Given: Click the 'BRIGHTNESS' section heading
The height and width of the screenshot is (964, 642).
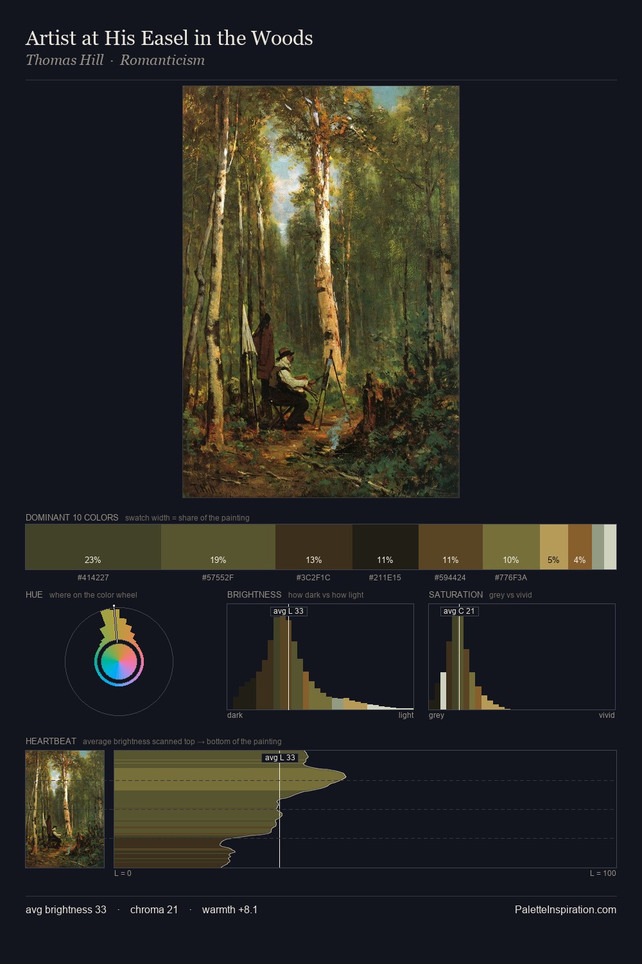Looking at the screenshot, I should click(254, 594).
